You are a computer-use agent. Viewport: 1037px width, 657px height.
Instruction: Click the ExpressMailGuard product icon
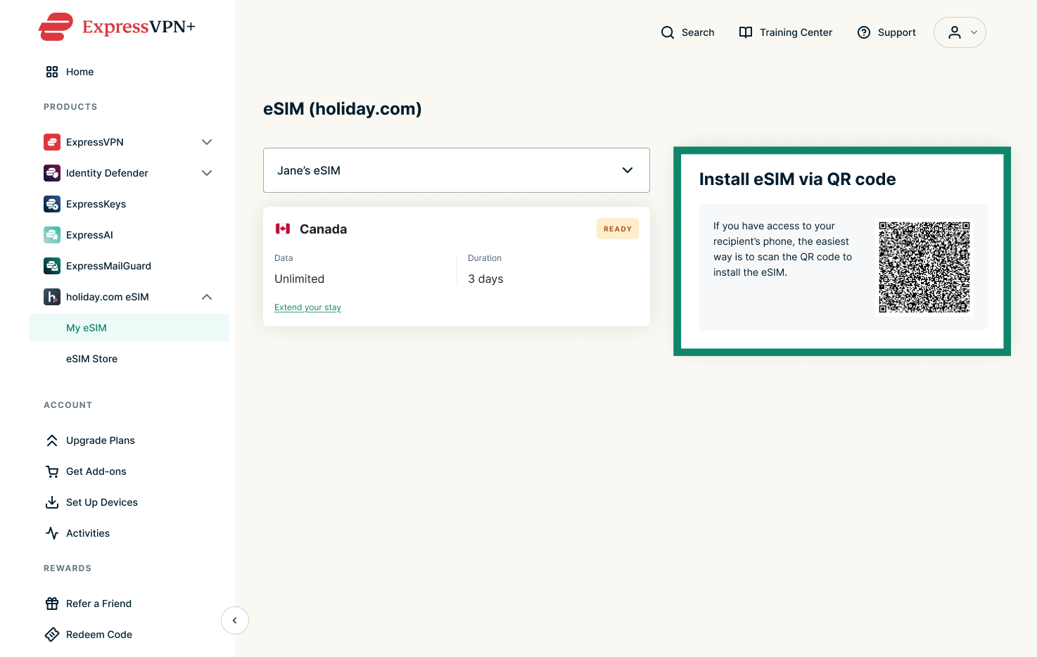[x=52, y=266]
